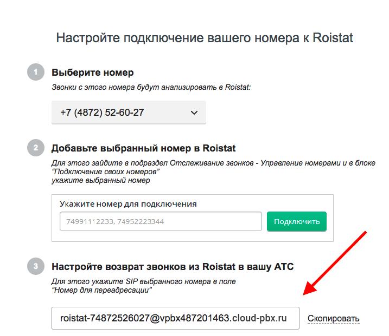Click the Скопировать link
Screen dimensions: 389x336
pyautogui.click(x=333, y=319)
